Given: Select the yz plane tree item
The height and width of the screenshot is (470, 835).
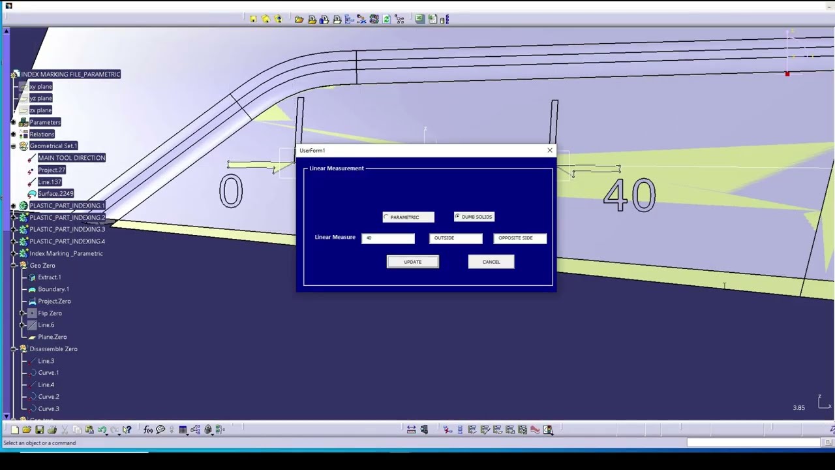Looking at the screenshot, I should (40, 98).
